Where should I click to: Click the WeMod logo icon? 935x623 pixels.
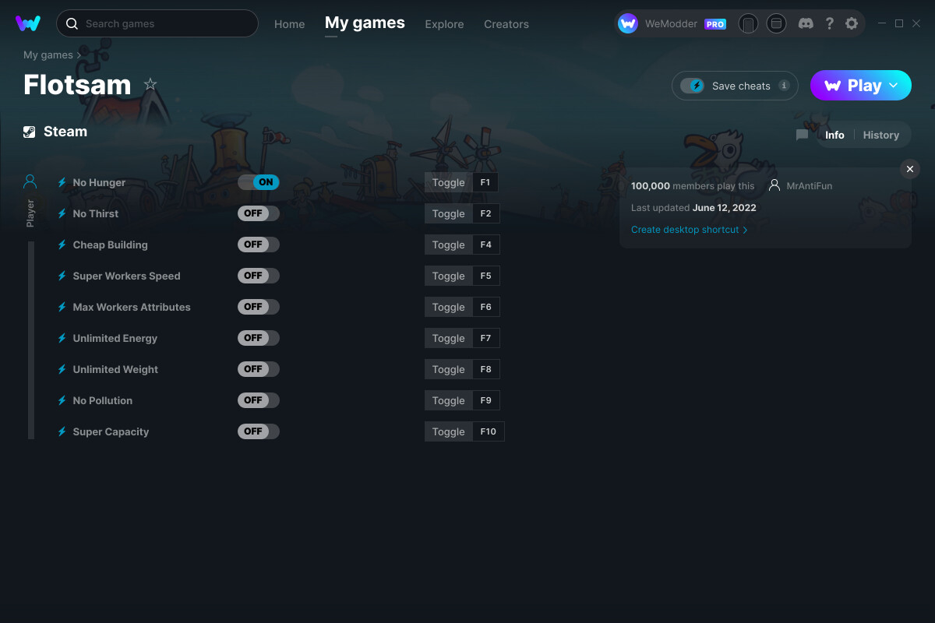[28, 23]
